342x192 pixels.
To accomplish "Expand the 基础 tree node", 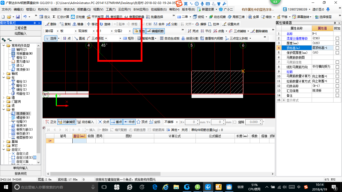I will pos(4,141).
